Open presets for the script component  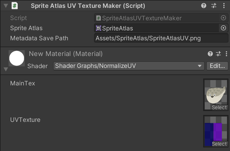[214, 6]
